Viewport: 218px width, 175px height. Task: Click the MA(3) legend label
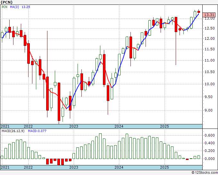point(14,7)
